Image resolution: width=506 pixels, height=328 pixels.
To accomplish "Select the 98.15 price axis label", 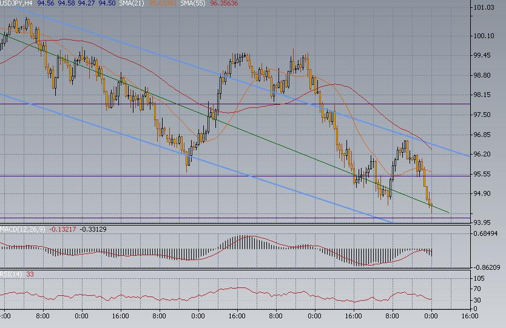I will pyautogui.click(x=484, y=95).
